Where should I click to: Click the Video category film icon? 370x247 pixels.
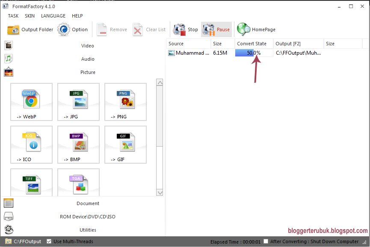click(x=9, y=45)
